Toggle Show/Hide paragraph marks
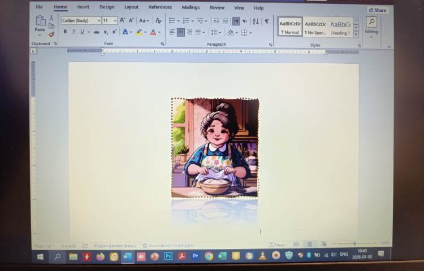Image resolution: width=424 pixels, height=271 pixels. [x=266, y=21]
